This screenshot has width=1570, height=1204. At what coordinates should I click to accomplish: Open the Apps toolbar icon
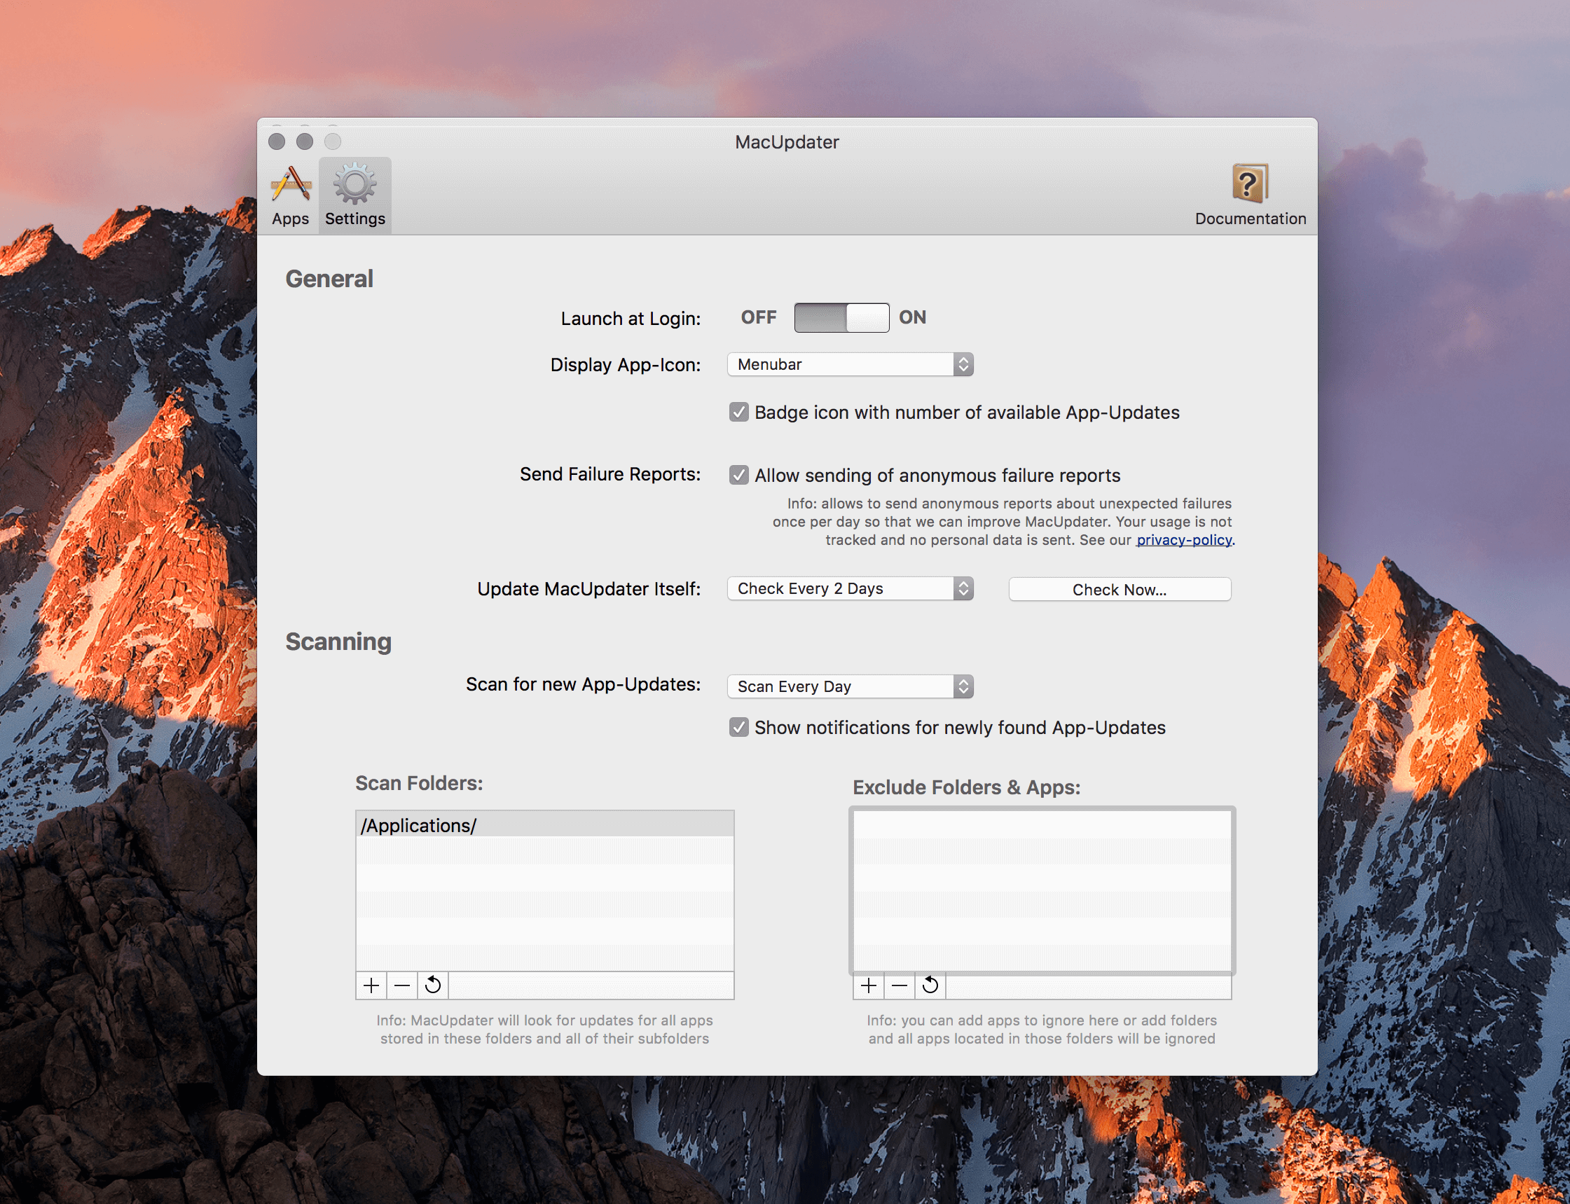point(290,195)
